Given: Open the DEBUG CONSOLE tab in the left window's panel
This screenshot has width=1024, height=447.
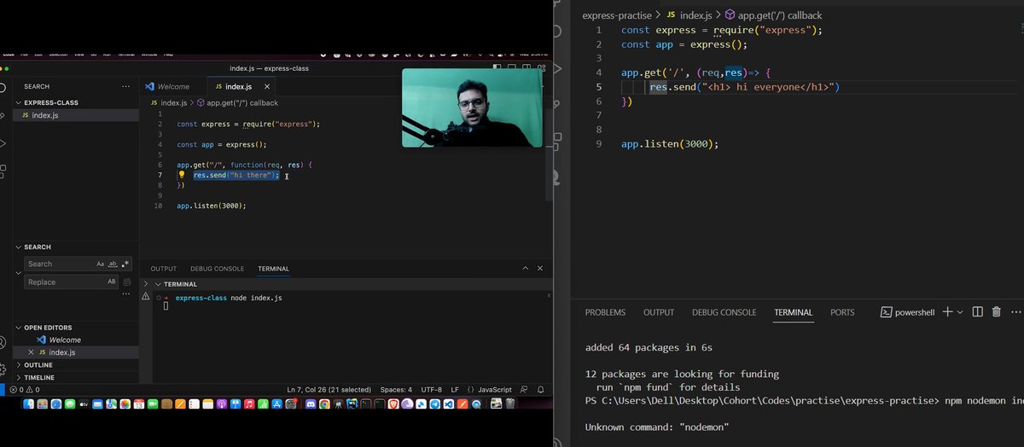Looking at the screenshot, I should click(x=218, y=269).
